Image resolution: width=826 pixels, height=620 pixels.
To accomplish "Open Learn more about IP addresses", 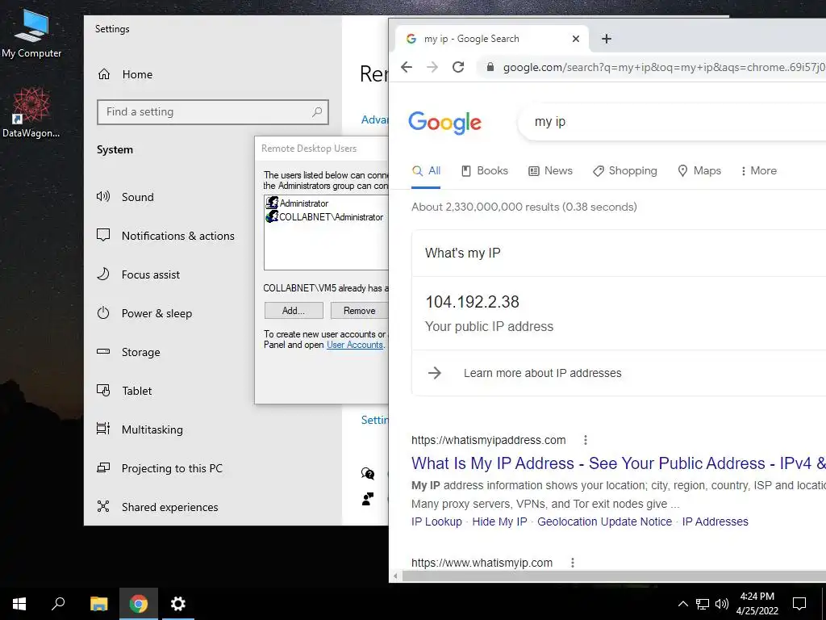I will 542,373.
